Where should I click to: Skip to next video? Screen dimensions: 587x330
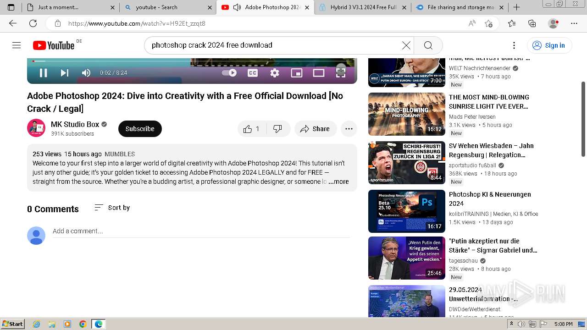pyautogui.click(x=65, y=72)
